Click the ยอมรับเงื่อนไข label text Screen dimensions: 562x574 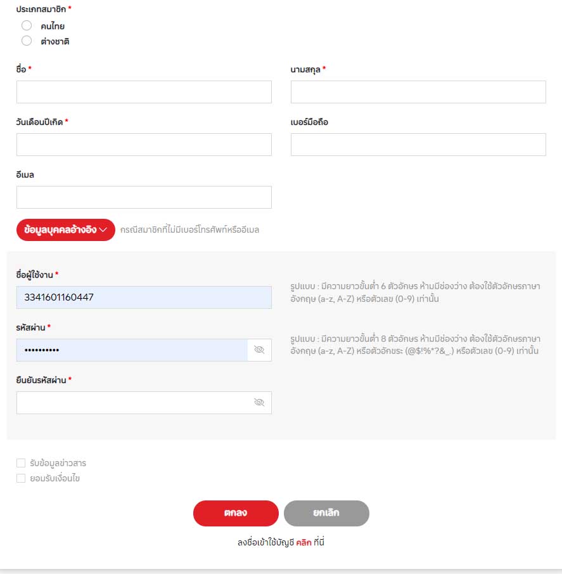[55, 478]
